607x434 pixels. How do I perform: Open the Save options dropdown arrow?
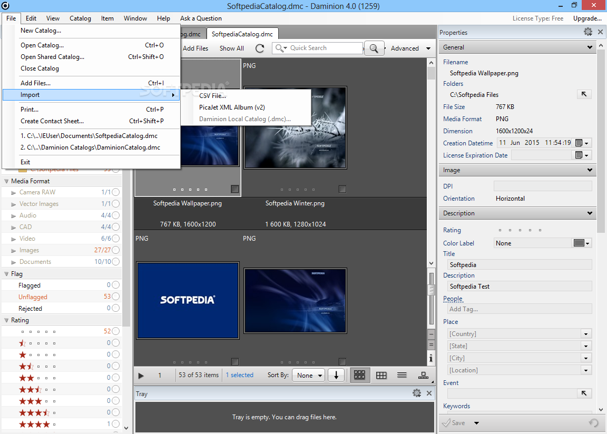pos(476,423)
